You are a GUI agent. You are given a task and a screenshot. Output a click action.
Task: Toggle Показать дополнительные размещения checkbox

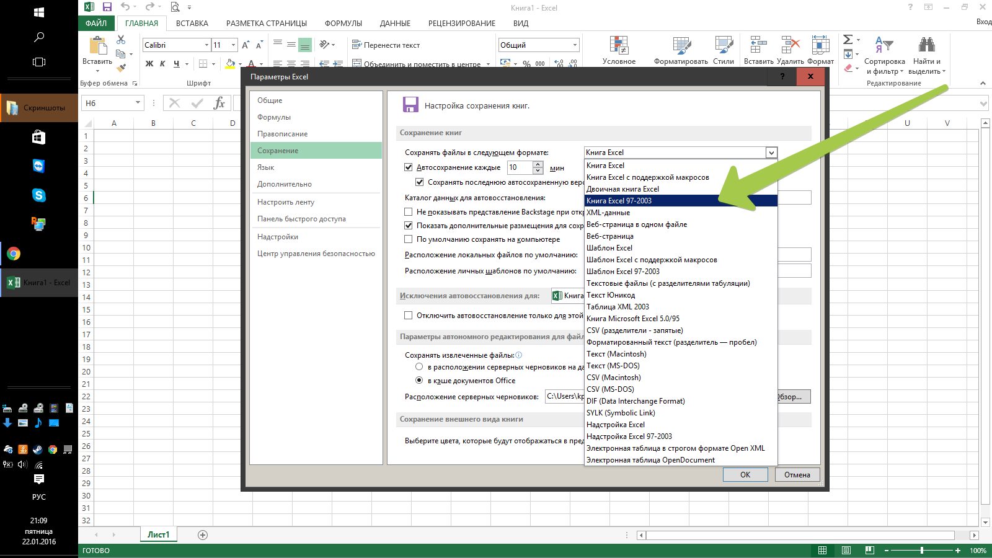[x=408, y=226]
